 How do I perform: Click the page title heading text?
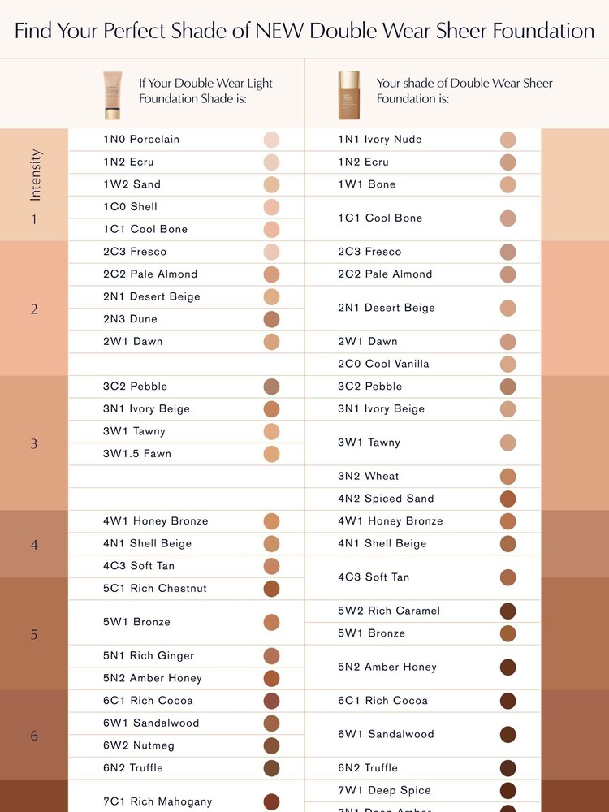304,31
